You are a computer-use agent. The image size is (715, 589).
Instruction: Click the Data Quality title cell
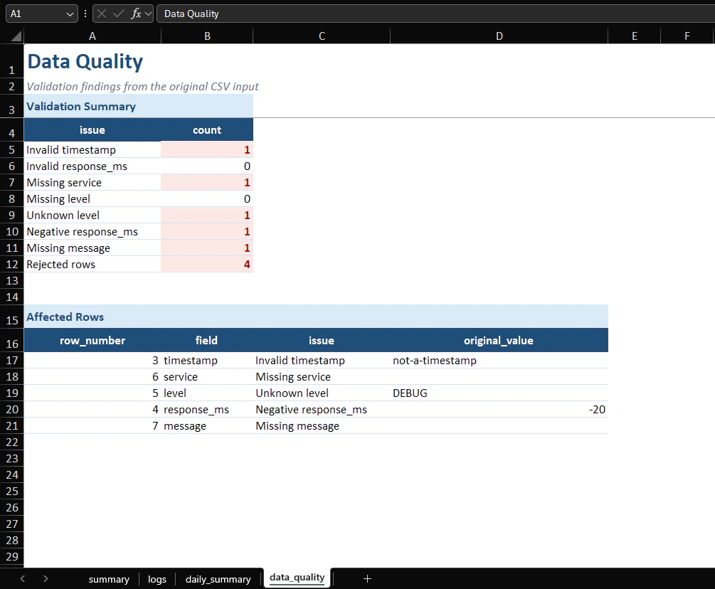92,61
